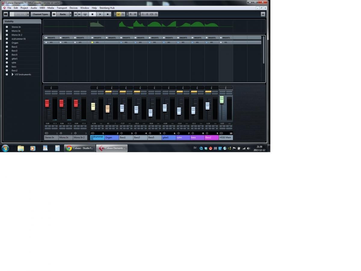Deactivate all mute states with global M
The image size is (361, 271).
(118, 14)
